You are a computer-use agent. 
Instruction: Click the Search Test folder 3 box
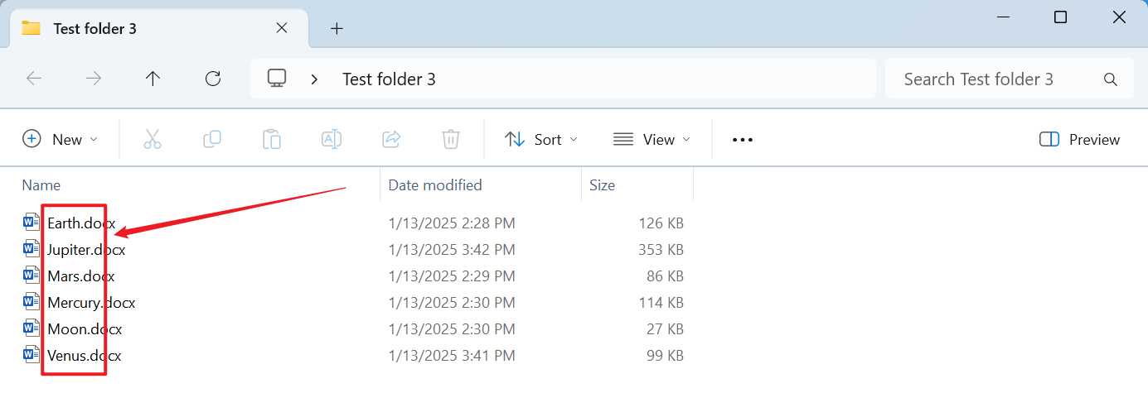pyautogui.click(x=995, y=79)
